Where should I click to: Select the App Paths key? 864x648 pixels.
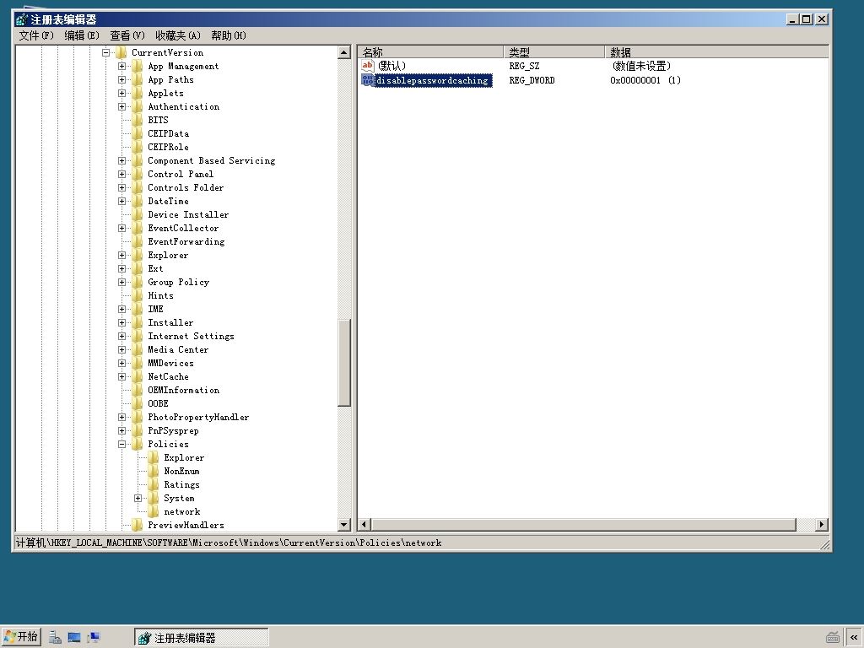click(x=170, y=80)
